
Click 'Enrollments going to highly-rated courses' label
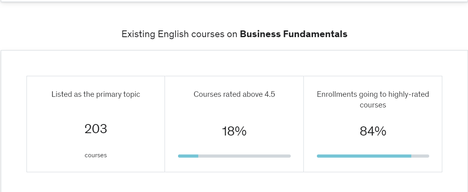(x=373, y=100)
